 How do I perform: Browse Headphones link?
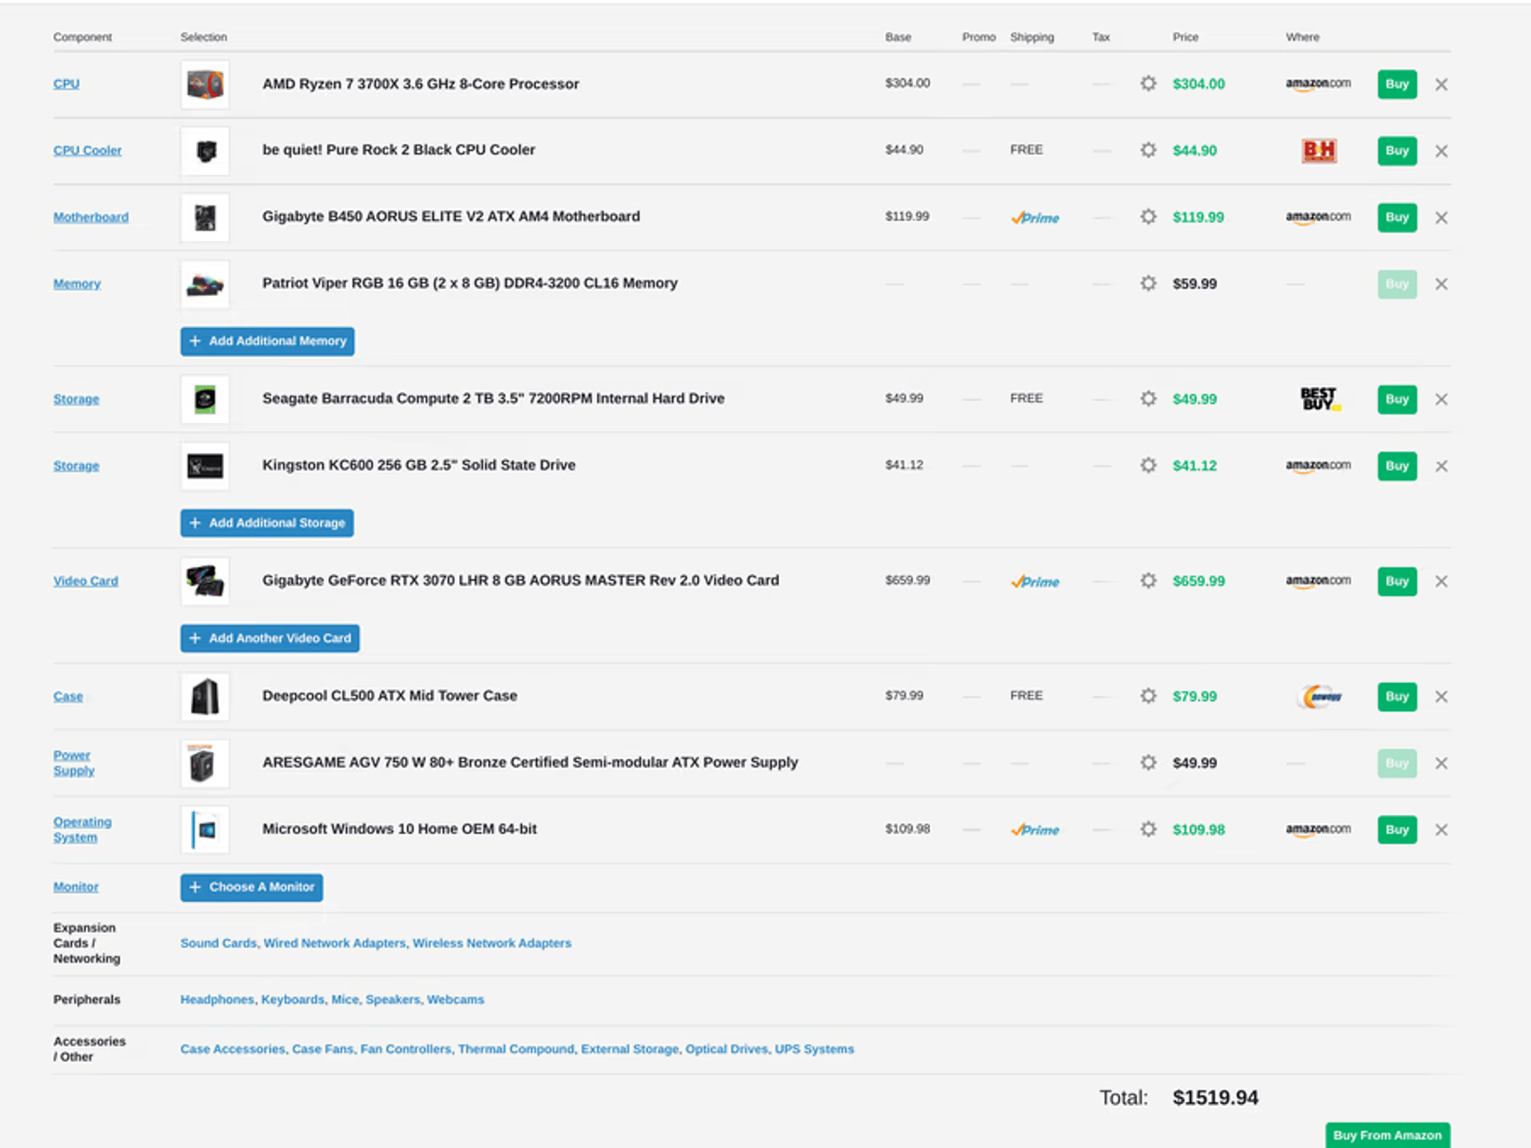217,999
